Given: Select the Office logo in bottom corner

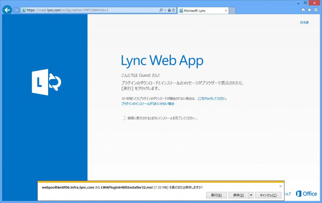Looking at the screenshot, I should coord(306,194).
